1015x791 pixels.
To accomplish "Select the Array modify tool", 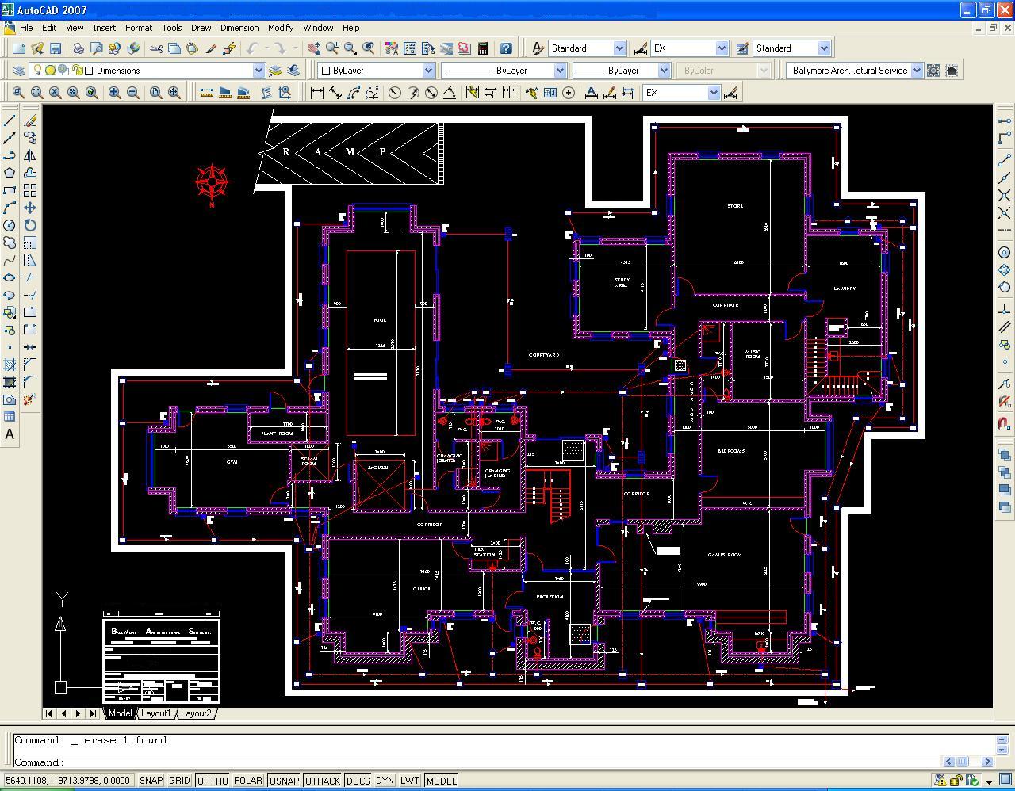I will [x=30, y=190].
